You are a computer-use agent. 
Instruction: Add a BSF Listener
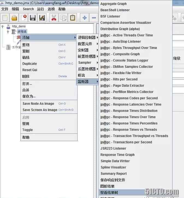coord(135,16)
